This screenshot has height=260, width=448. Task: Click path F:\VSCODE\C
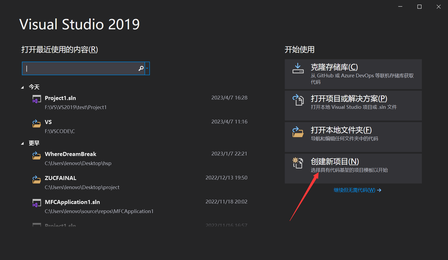click(60, 131)
